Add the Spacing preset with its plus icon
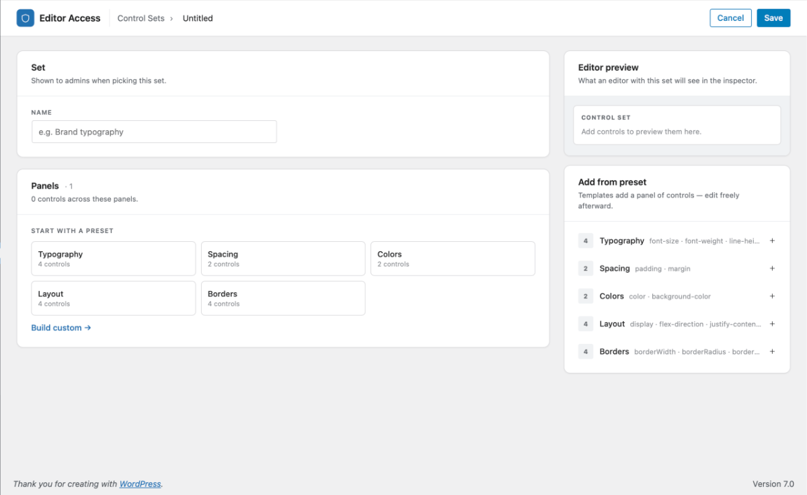 772,268
